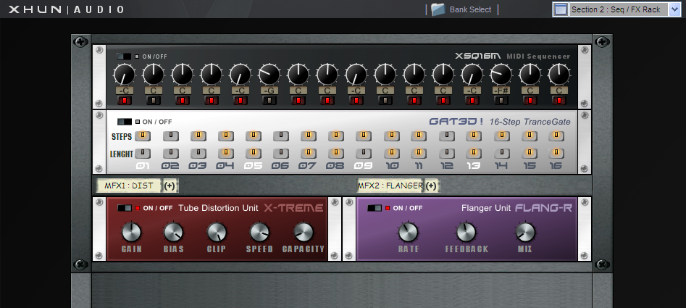This screenshot has height=308, width=686.
Task: Toggle TranceGate LENGHT button for step 04
Action: point(226,153)
